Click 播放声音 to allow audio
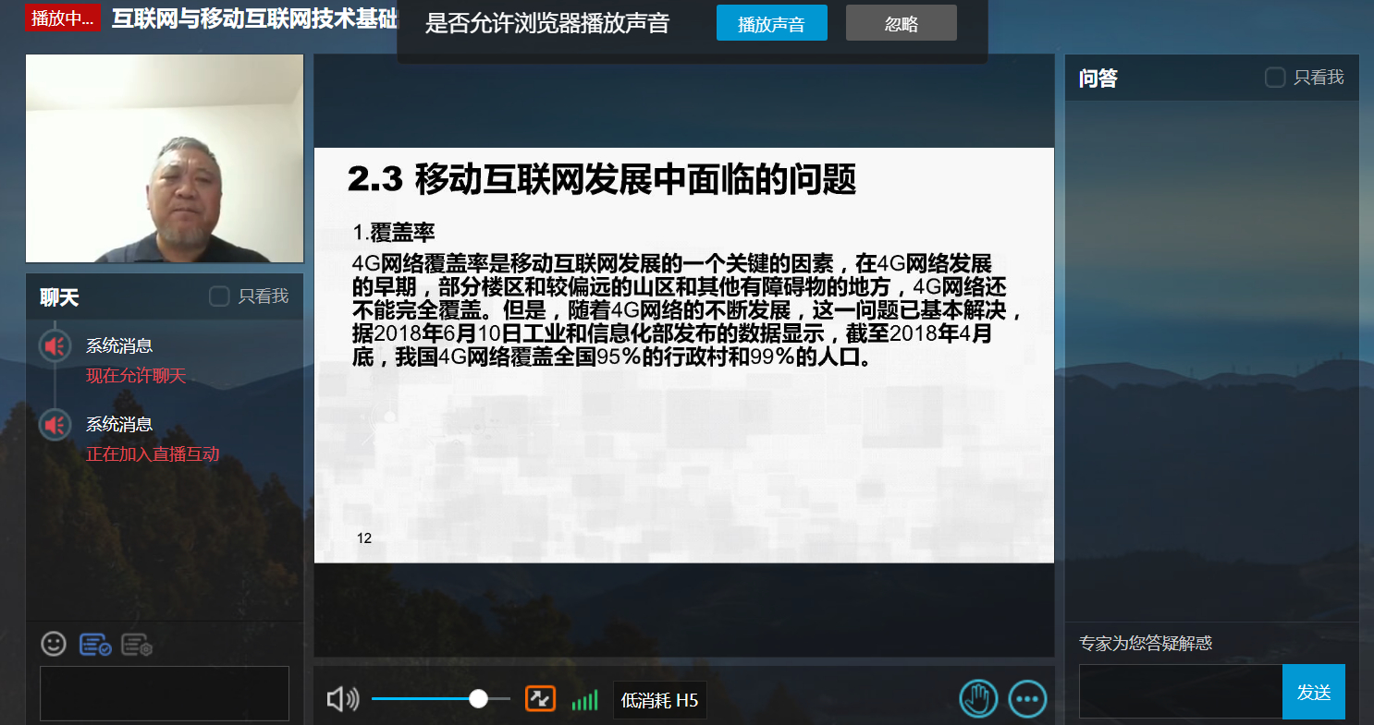Image resolution: width=1374 pixels, height=725 pixels. click(771, 24)
